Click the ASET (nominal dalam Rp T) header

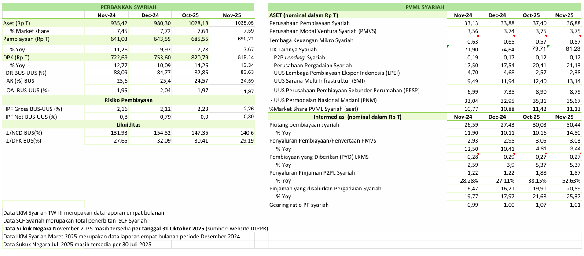304,15
